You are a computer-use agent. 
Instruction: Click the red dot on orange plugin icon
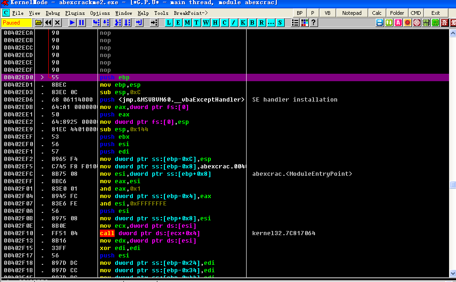click(407, 23)
